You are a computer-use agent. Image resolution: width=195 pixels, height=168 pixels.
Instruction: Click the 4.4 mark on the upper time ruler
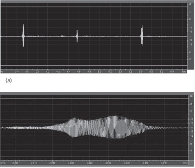(68, 72)
